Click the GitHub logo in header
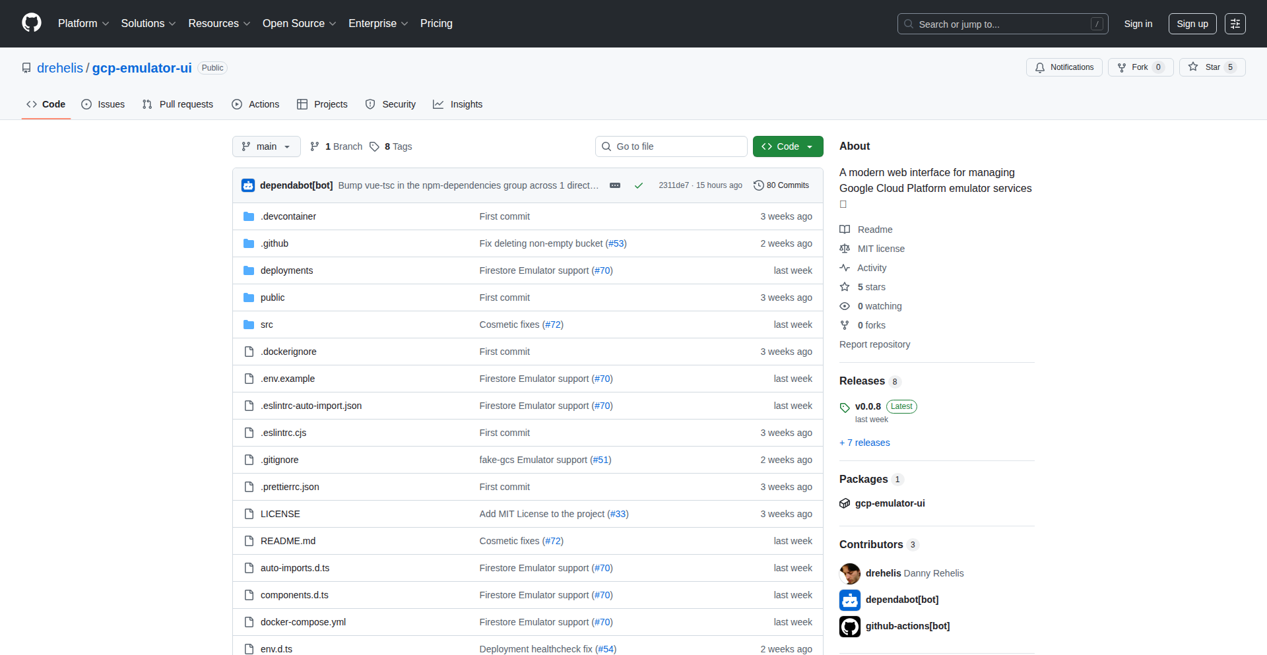 (32, 23)
